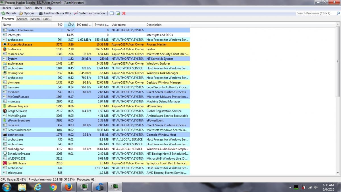The width and height of the screenshot is (341, 192).
Task: Sort by the I/O total column header
Action: (84, 25)
